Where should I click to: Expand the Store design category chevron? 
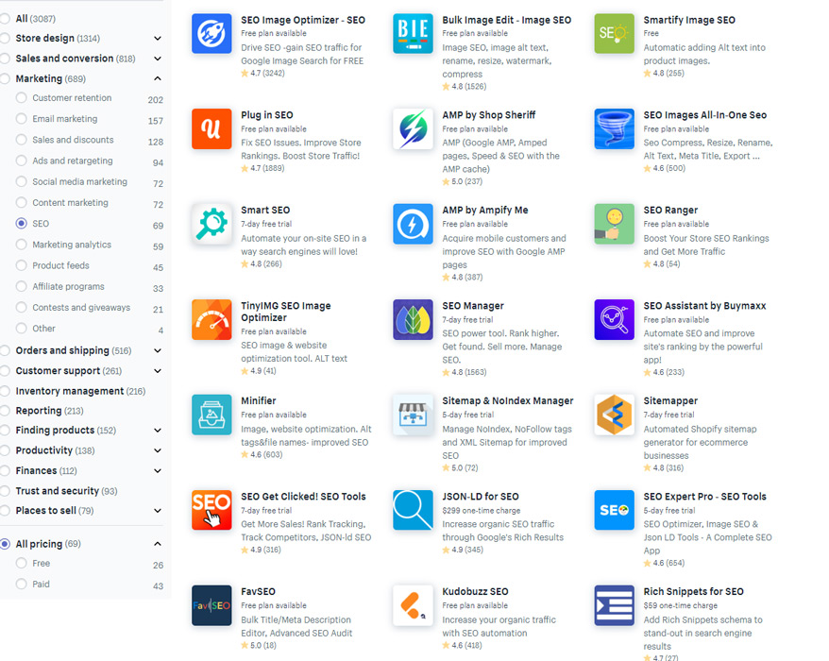(158, 38)
